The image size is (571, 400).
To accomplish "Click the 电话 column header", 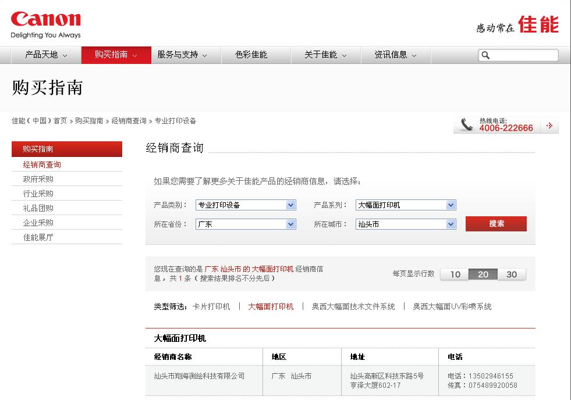I will coord(455,357).
